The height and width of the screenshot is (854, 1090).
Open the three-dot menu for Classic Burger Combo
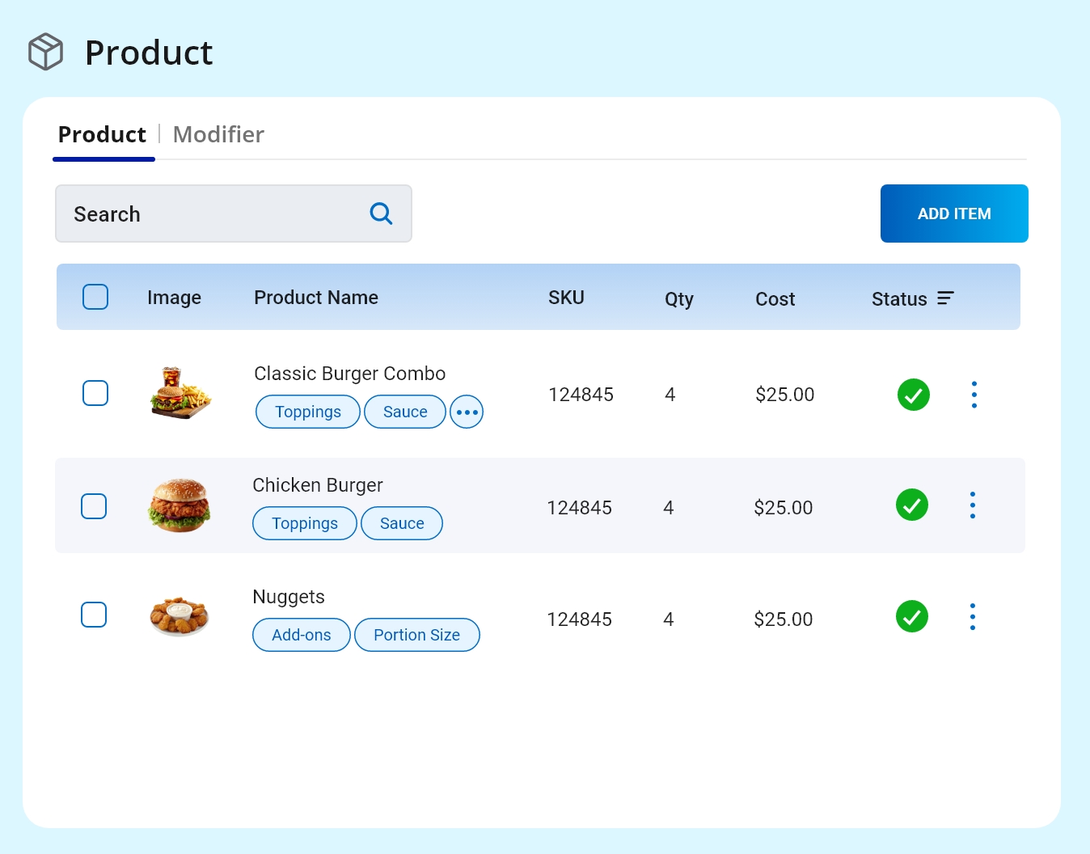click(x=974, y=395)
